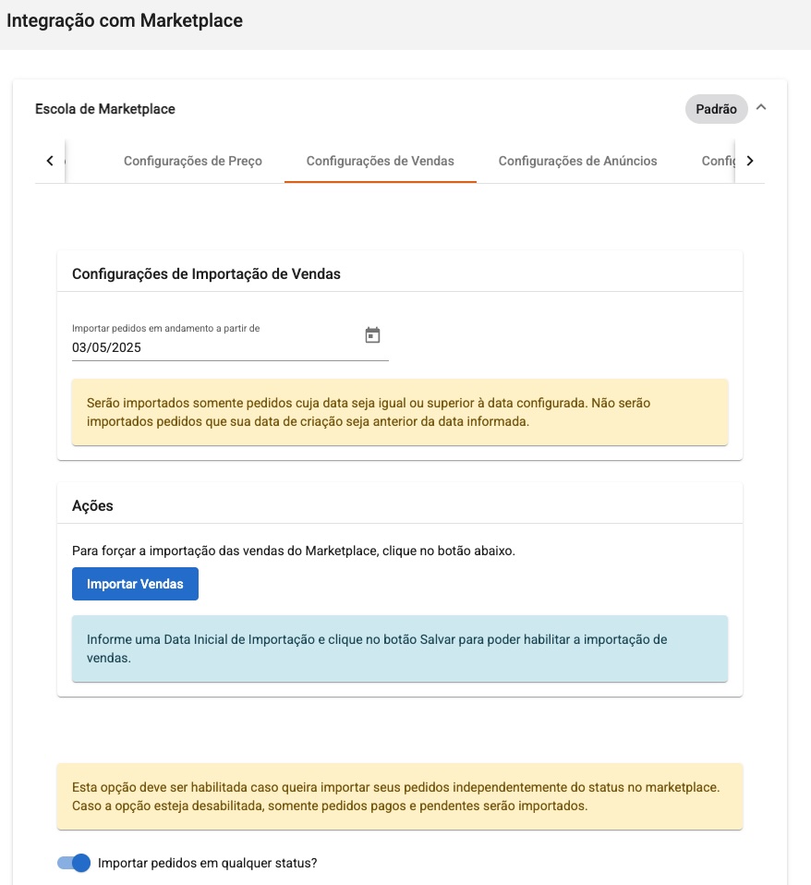Open the Configurações de Anúncios tab
811x885 pixels.
[577, 161]
